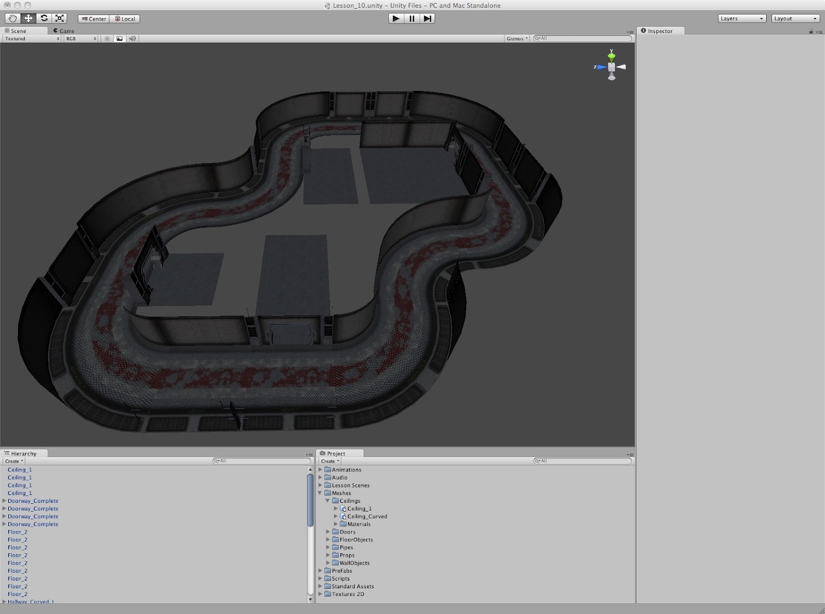
Task: Mute scene view audio
Action: click(131, 38)
